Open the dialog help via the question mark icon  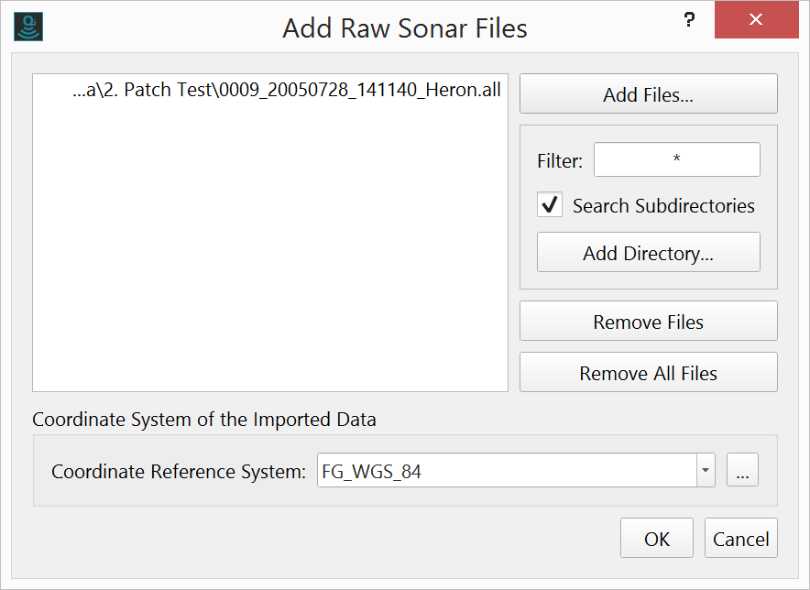688,19
